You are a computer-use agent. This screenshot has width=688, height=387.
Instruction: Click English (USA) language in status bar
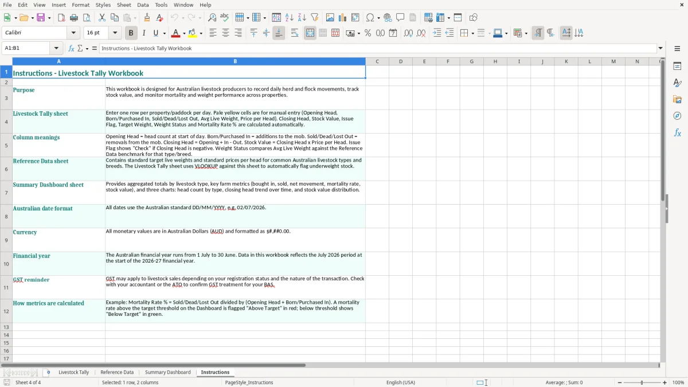[401, 382]
